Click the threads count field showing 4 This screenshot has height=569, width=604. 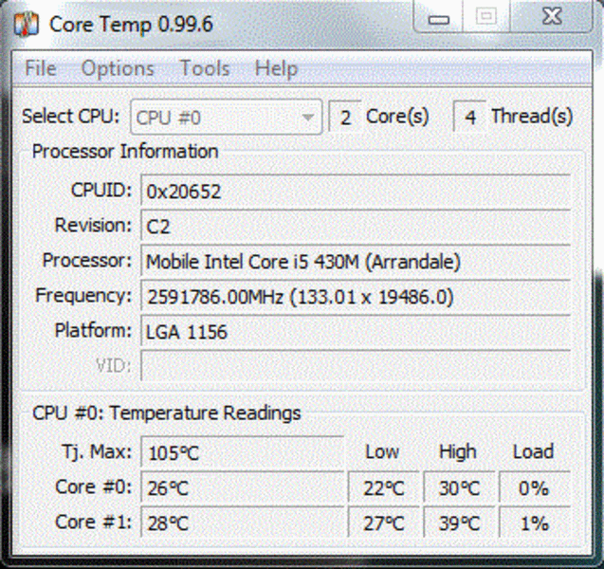470,117
